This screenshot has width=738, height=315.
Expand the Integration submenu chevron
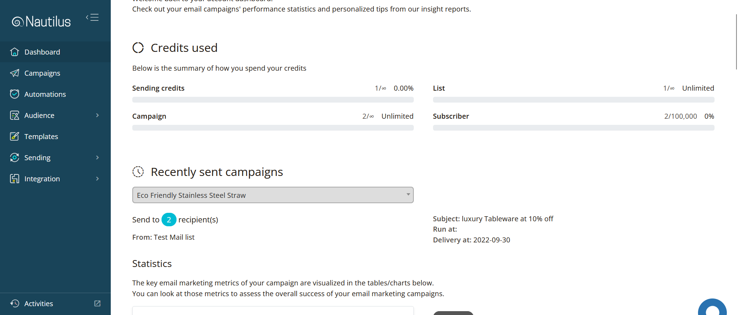97,179
